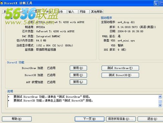The width and height of the screenshot is (163, 123).
Task: Click driver date "2004-8-16 16:39:00"
Action: pyautogui.click(x=131, y=31)
